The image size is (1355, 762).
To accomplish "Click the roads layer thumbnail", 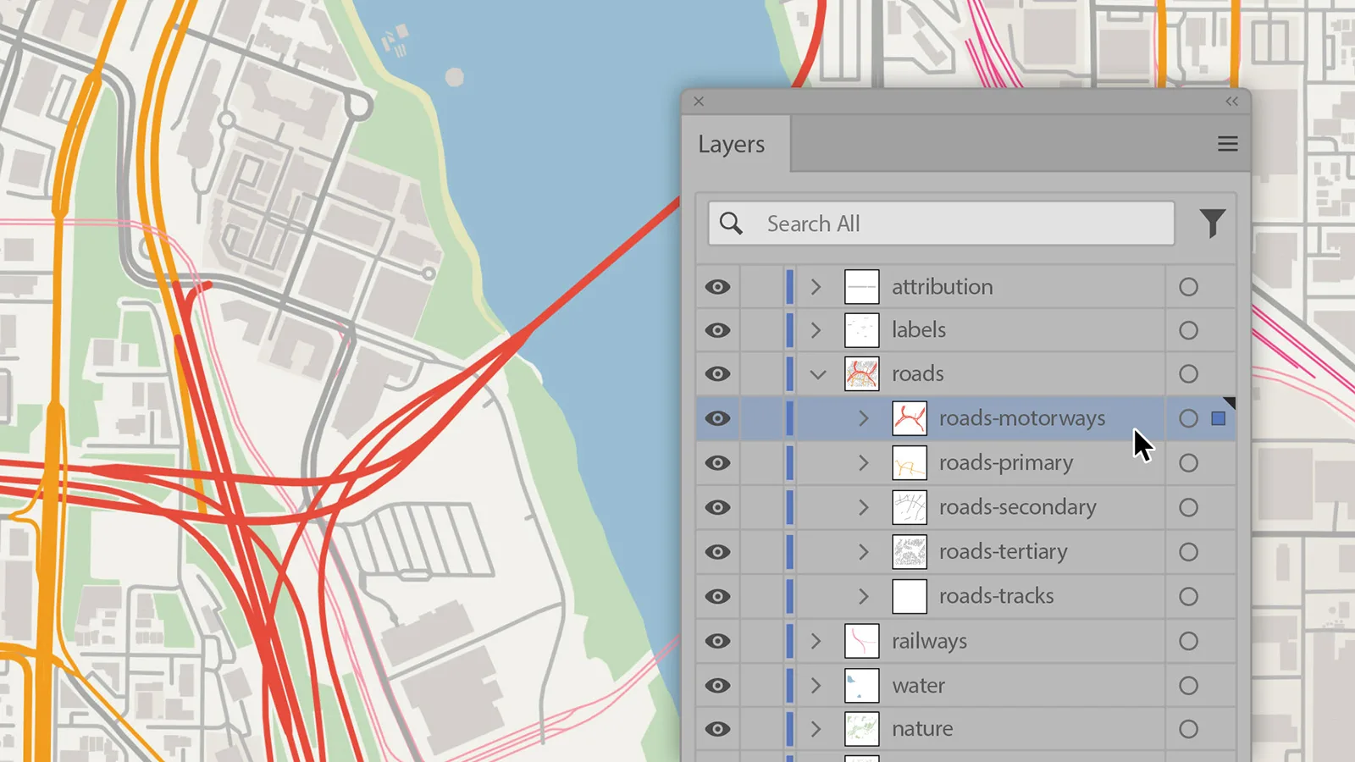I will tap(862, 374).
